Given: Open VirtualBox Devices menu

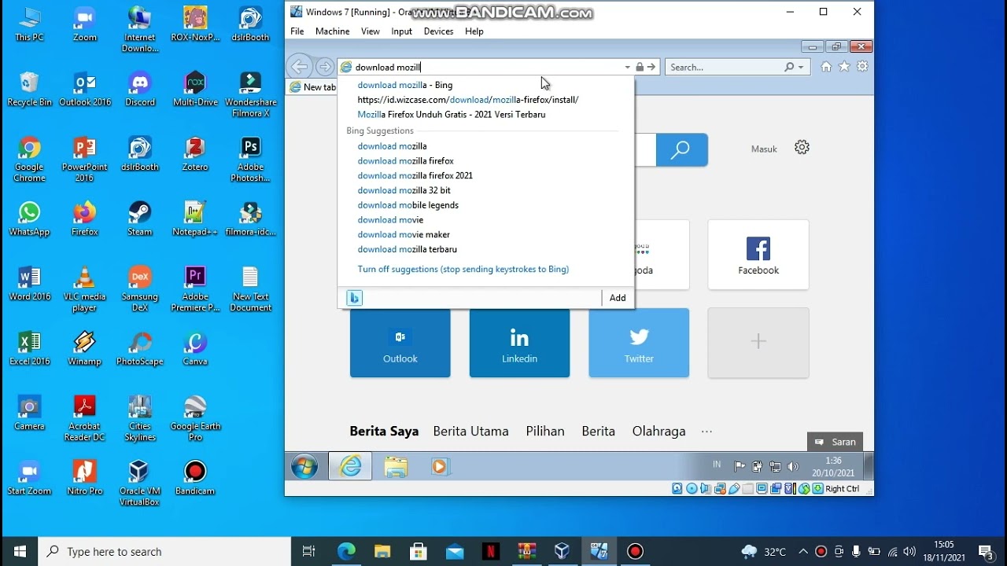Looking at the screenshot, I should [x=438, y=31].
